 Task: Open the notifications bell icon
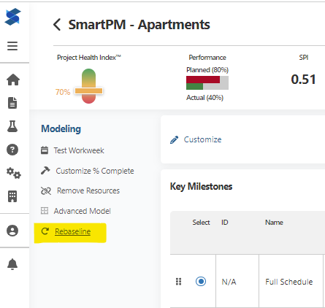click(x=12, y=264)
